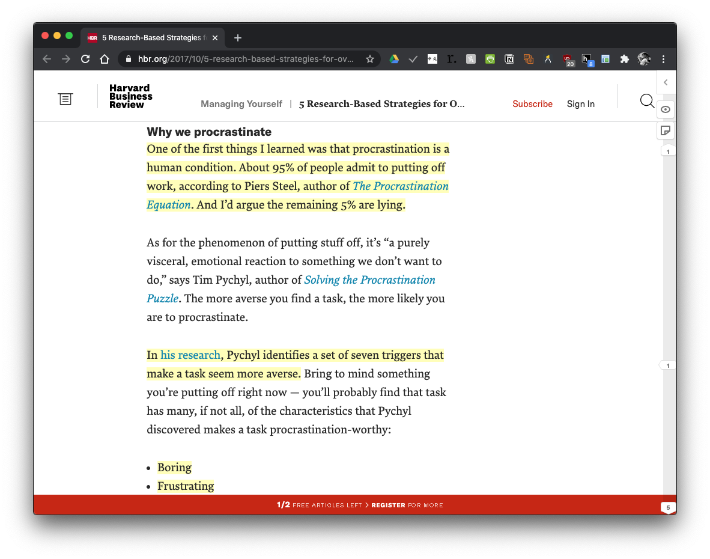
Task: Go to the Harvard Business Review homepage logo
Action: (131, 97)
